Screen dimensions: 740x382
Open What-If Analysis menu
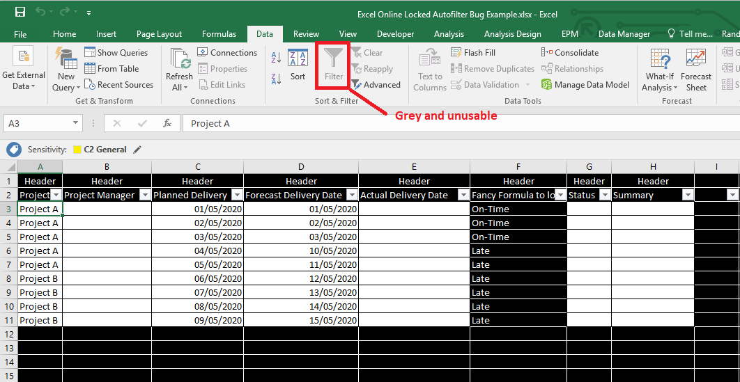click(x=660, y=70)
